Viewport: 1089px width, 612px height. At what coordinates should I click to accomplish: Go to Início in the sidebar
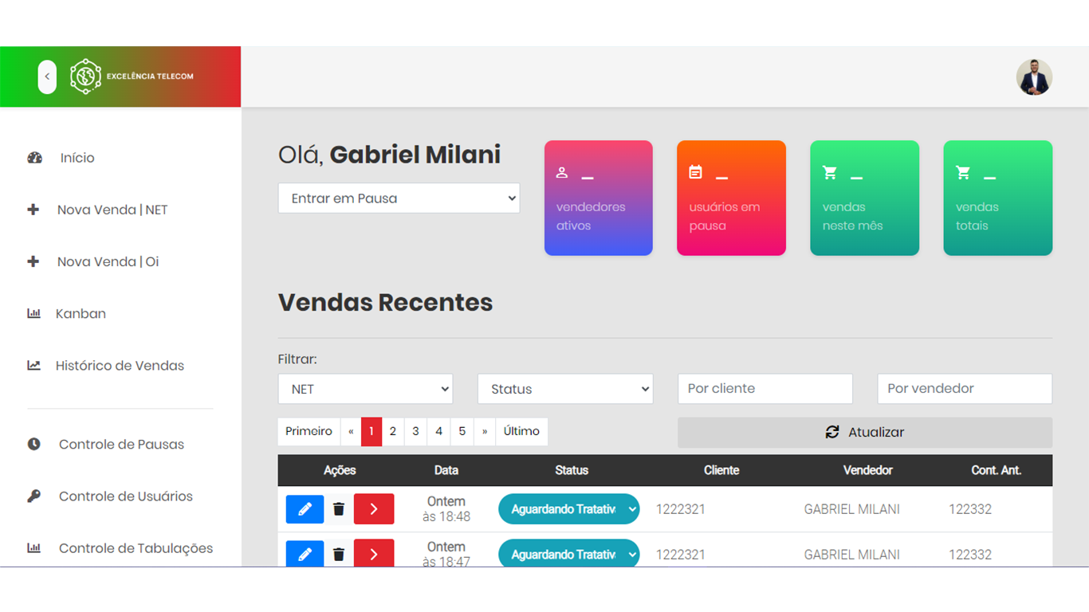[x=74, y=157]
